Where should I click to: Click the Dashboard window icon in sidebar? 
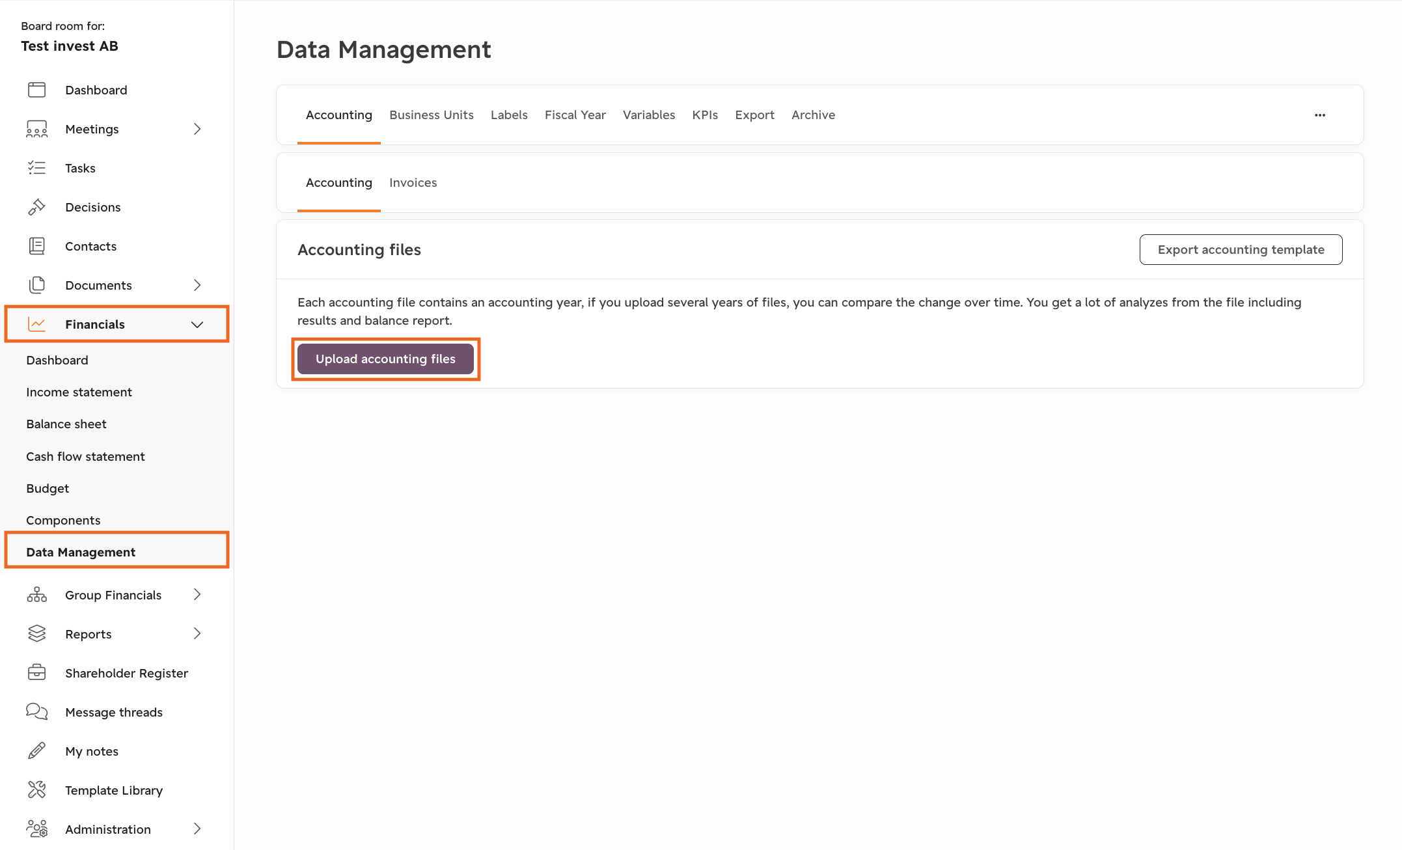[x=37, y=90]
